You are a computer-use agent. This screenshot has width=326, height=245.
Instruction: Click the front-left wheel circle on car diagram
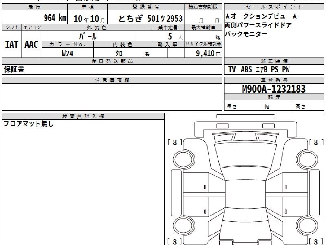(182, 159)
